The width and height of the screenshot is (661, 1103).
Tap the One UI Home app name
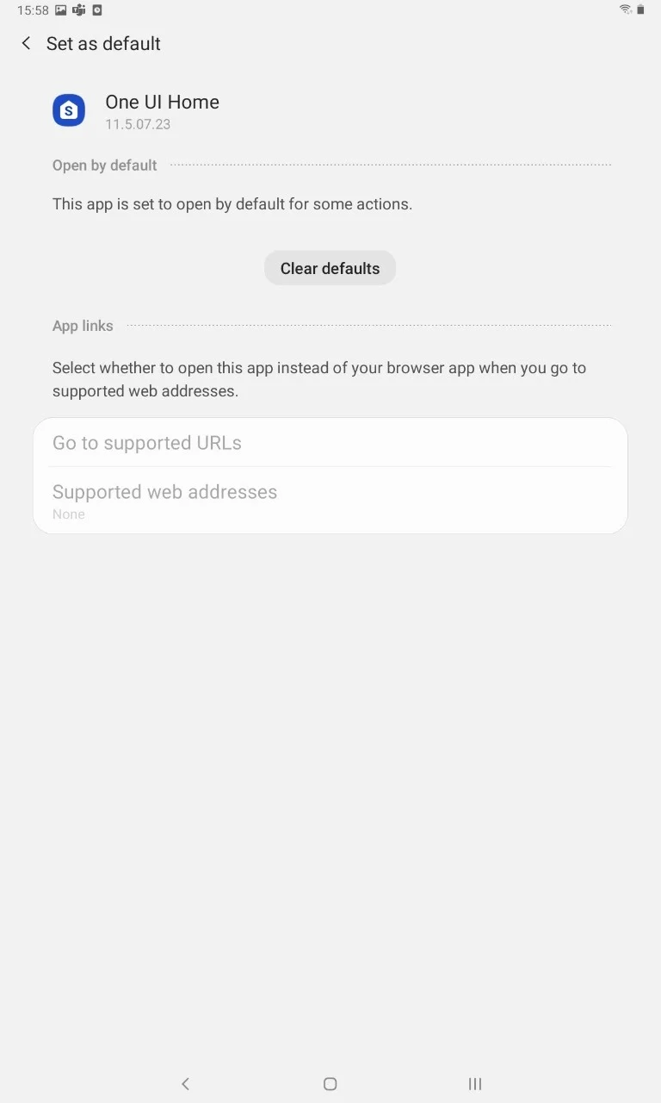pyautogui.click(x=162, y=102)
